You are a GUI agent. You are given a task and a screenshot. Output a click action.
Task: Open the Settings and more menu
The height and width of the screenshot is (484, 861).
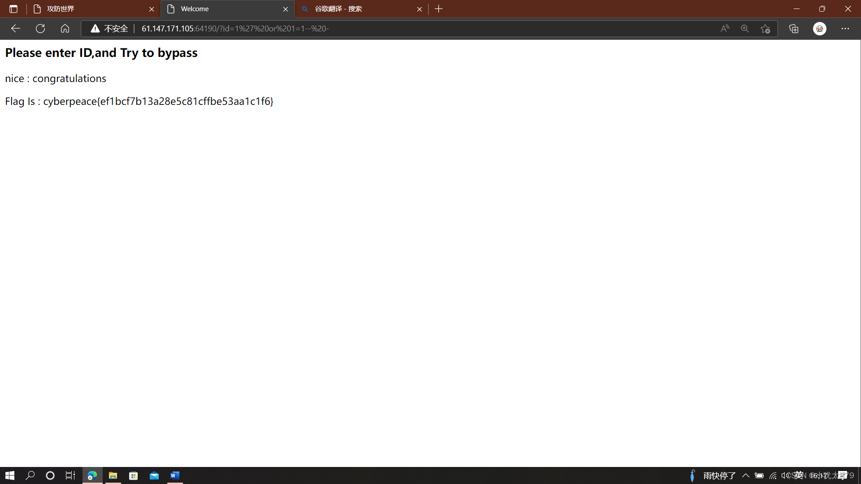(845, 28)
